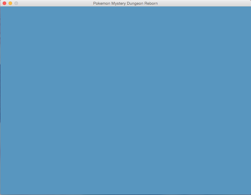
Task: Click the disabled gray zoom button
Action: (16, 3)
